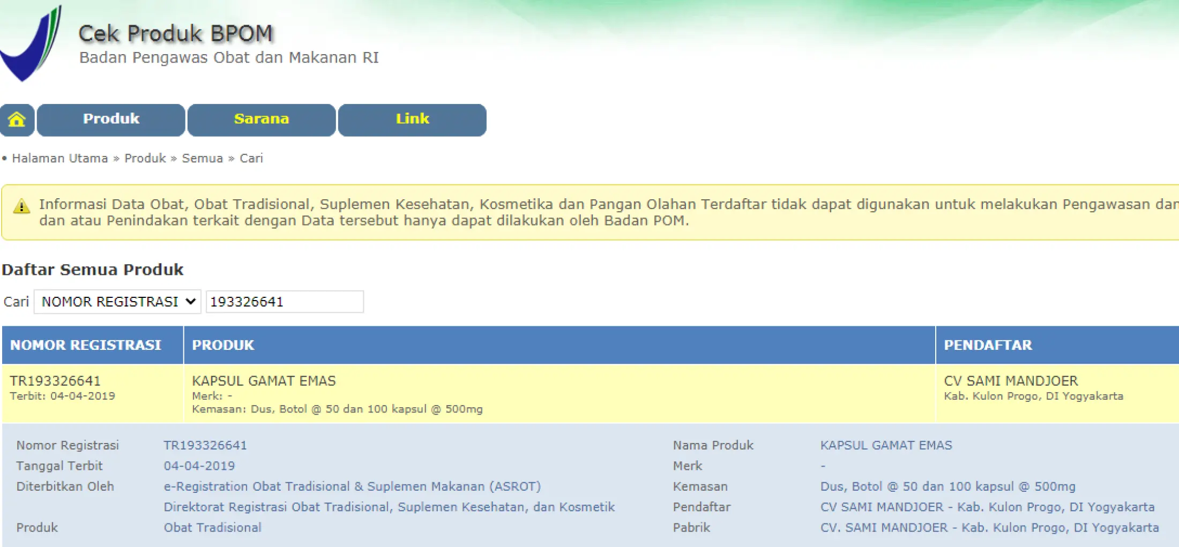Click the NOMOR REGISTRASI column header
This screenshot has width=1179, height=547.
[x=86, y=345]
